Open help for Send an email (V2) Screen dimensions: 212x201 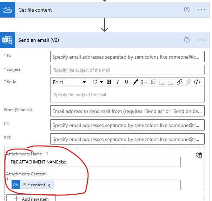pyautogui.click(x=187, y=40)
